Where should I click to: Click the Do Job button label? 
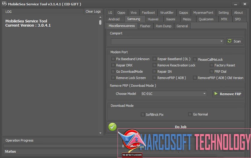181,127
